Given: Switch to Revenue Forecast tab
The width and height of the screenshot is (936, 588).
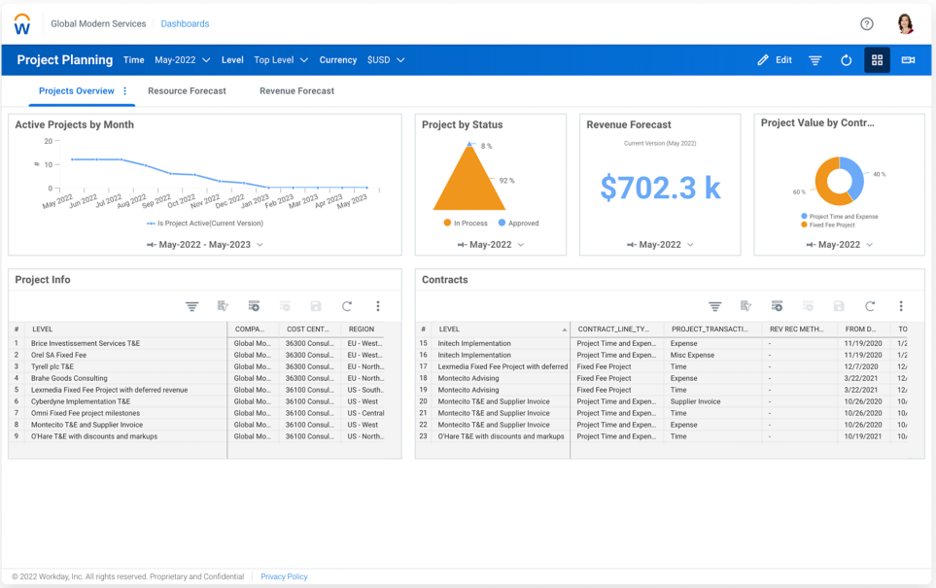Looking at the screenshot, I should click(296, 90).
